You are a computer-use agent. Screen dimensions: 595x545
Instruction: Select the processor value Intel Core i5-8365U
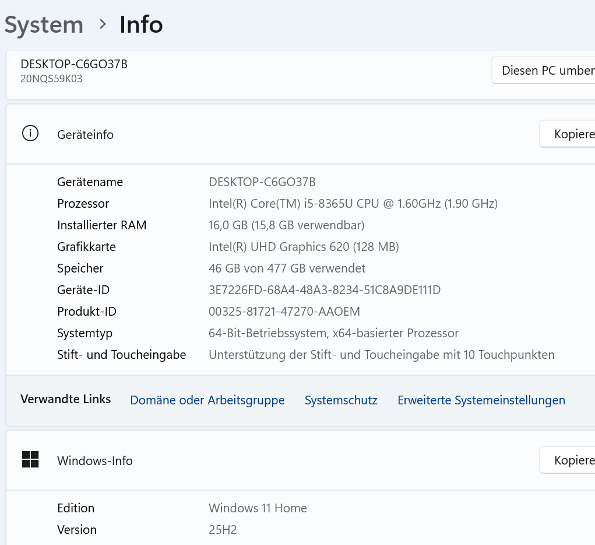pos(353,204)
